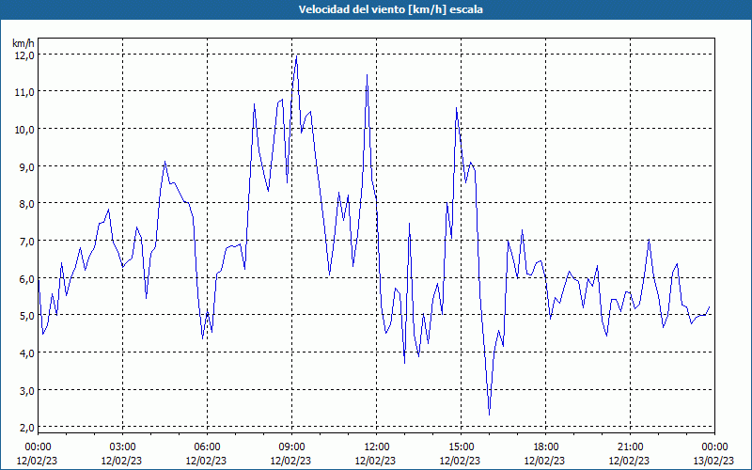The width and height of the screenshot is (752, 470).
Task: Click the km/h axis unit label
Action: click(x=23, y=43)
